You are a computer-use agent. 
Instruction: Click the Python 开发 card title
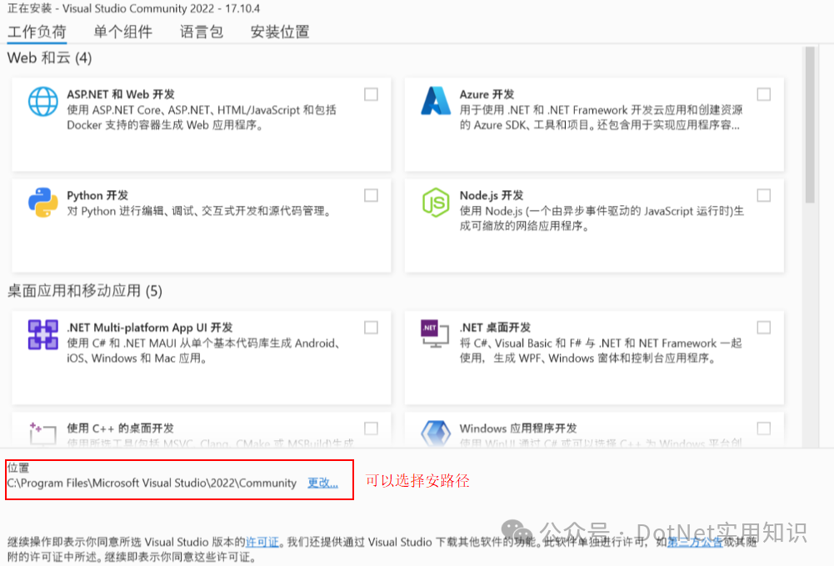pos(97,196)
